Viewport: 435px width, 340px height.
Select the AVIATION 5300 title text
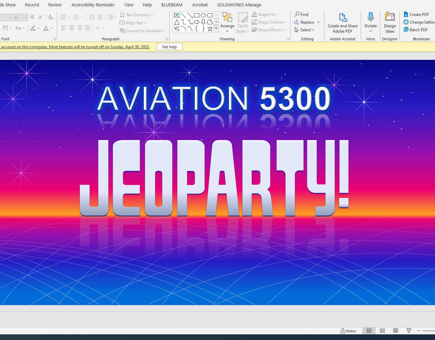pyautogui.click(x=214, y=98)
